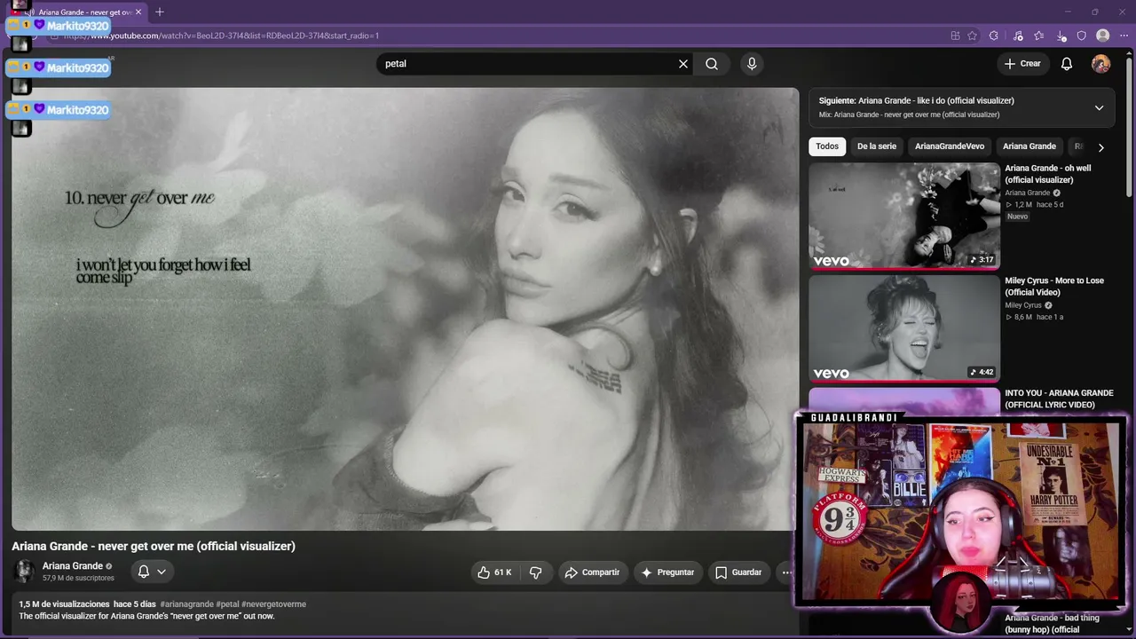This screenshot has width=1136, height=639.
Task: Open the browser favorites list
Action: point(1039,35)
